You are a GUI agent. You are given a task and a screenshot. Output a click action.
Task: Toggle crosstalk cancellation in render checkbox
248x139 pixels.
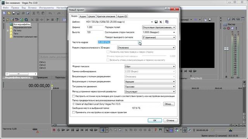coord(108,60)
